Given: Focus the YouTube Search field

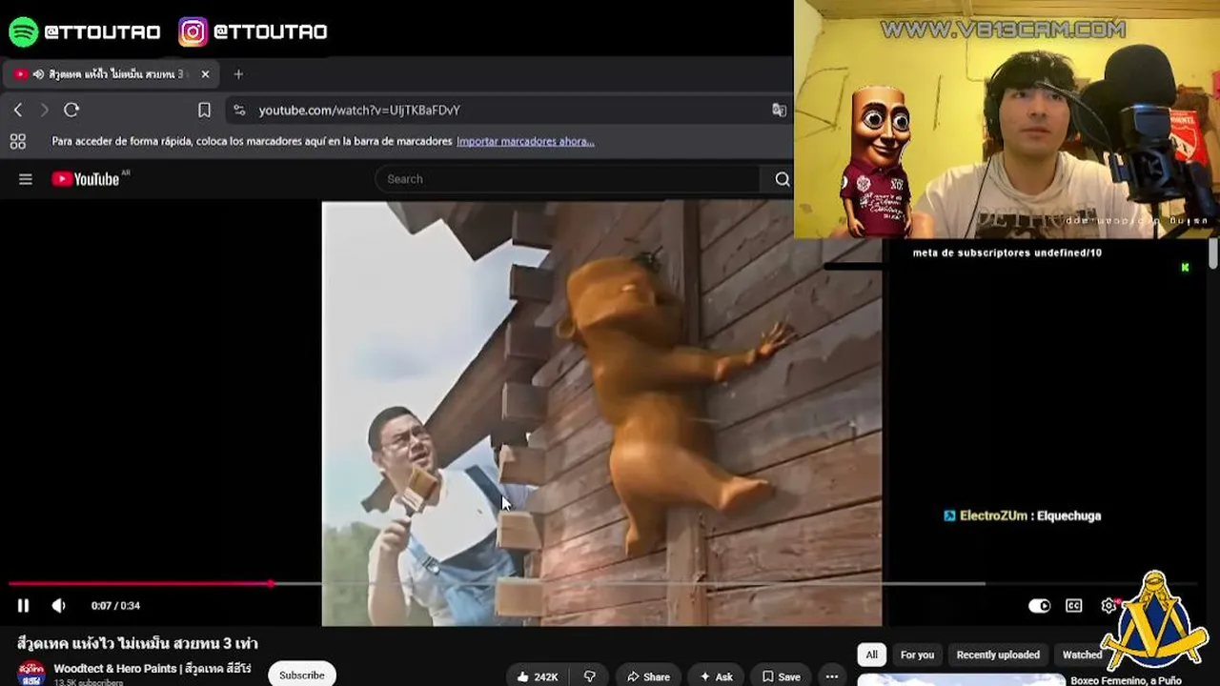Looking at the screenshot, I should [568, 179].
